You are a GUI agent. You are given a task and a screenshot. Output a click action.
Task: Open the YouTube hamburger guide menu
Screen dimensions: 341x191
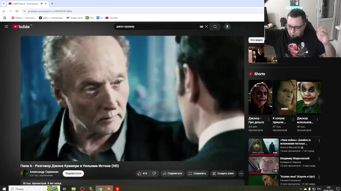coord(6,27)
